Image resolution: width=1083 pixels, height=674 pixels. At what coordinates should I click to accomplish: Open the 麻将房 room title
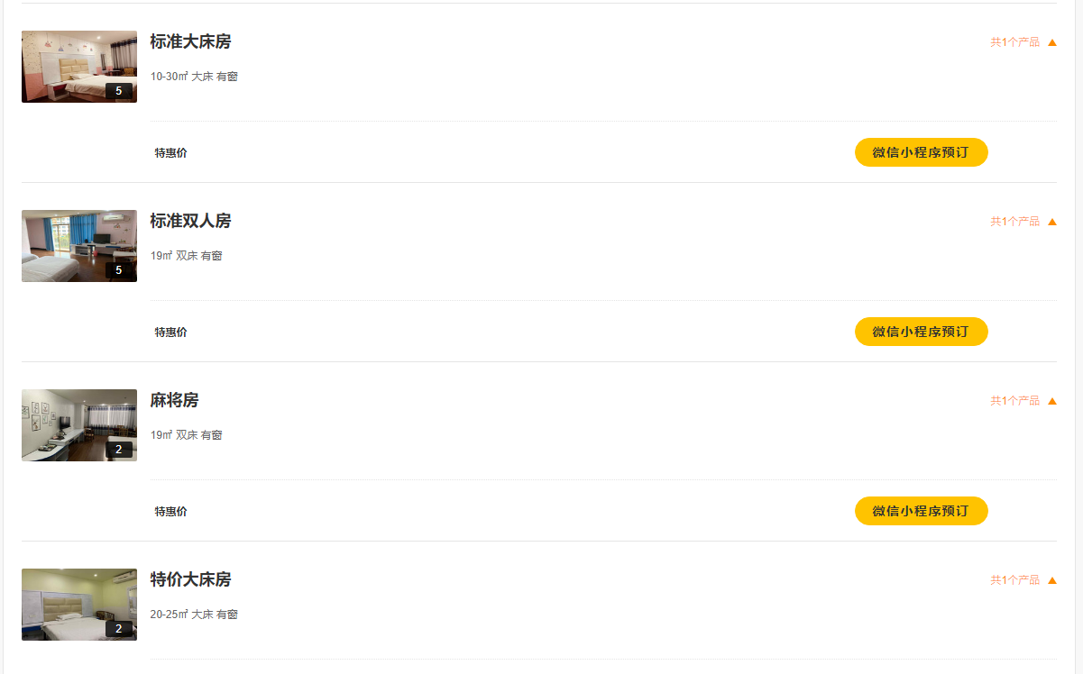point(174,400)
